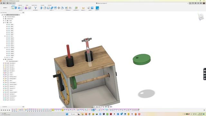
Task: Open Display Settings in the navigation bar
Action: [106, 107]
